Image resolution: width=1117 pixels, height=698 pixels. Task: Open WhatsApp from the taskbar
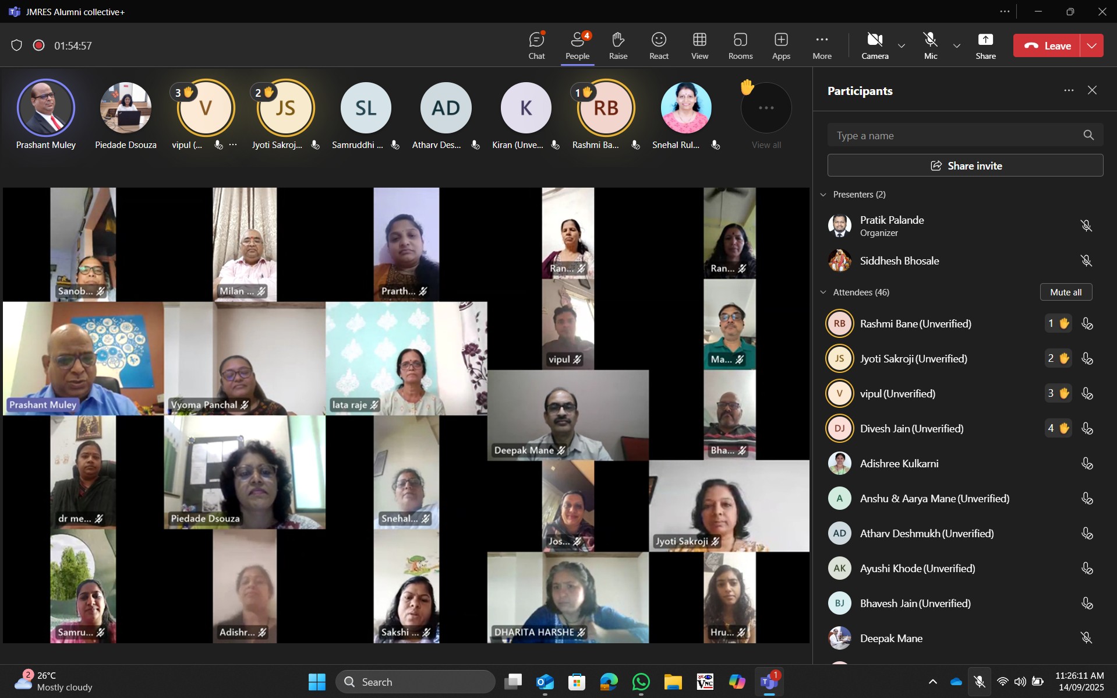[641, 682]
